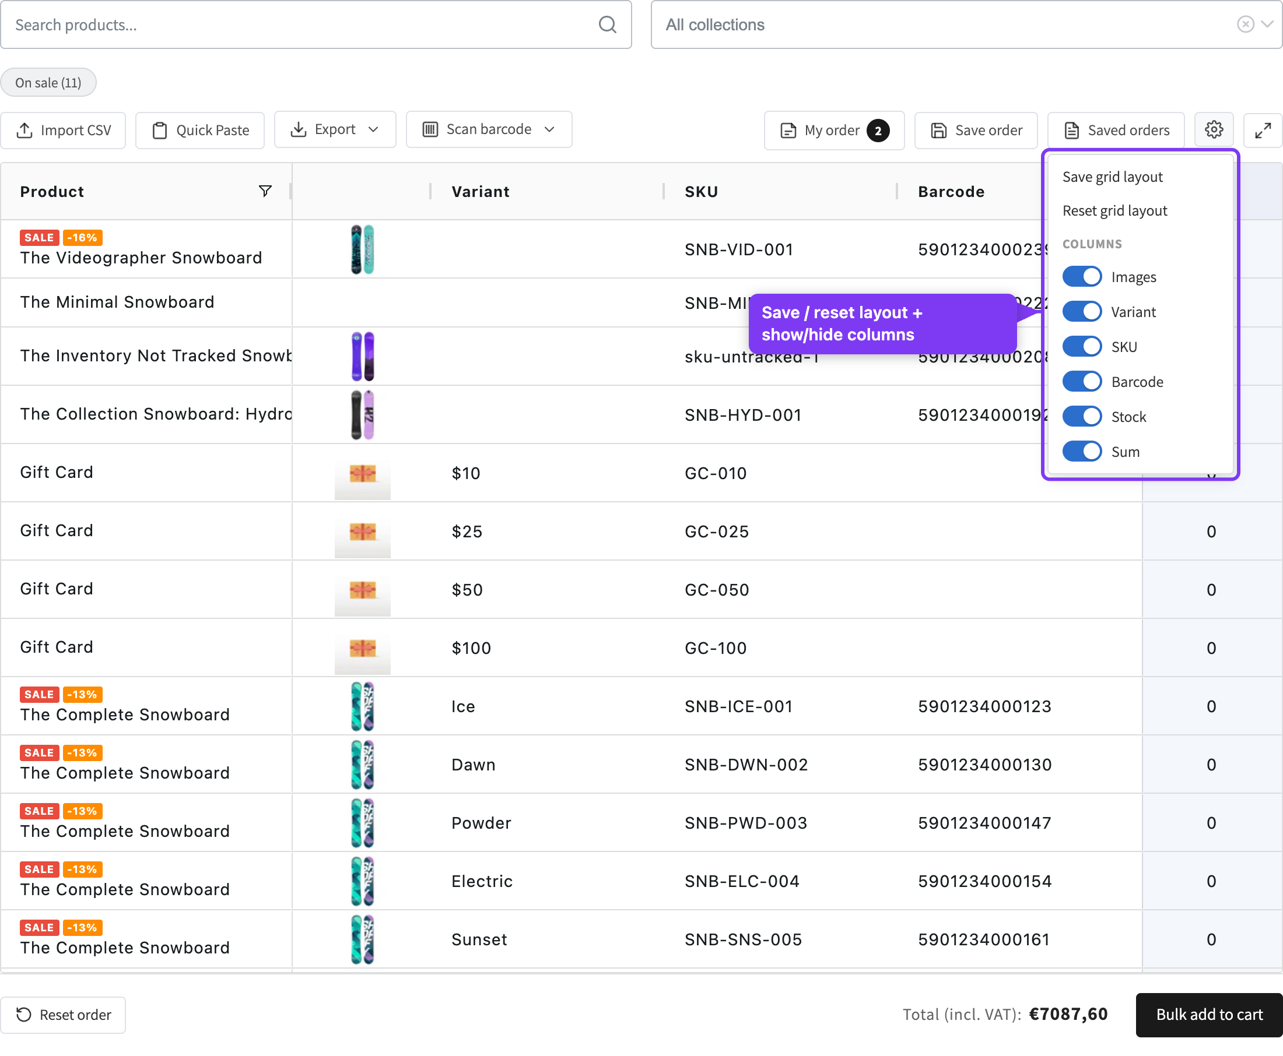Open My order with badge 2

(835, 129)
